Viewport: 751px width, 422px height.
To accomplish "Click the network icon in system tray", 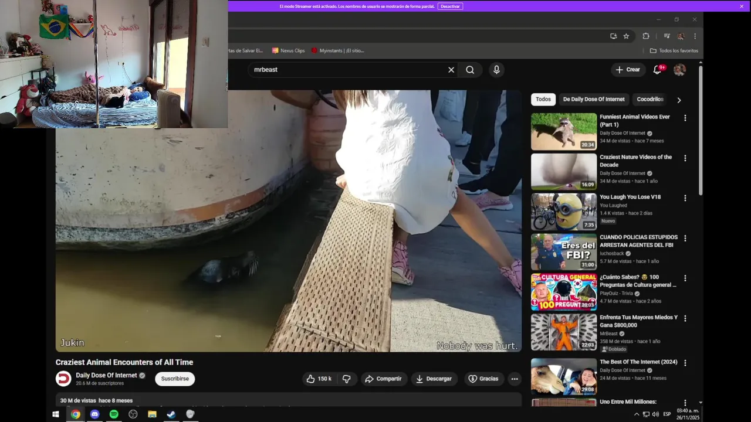I will pos(646,414).
